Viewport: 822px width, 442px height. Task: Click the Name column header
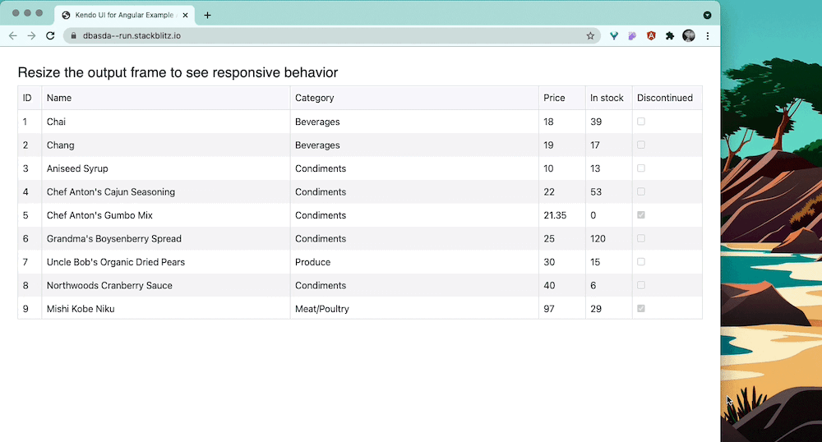(59, 98)
